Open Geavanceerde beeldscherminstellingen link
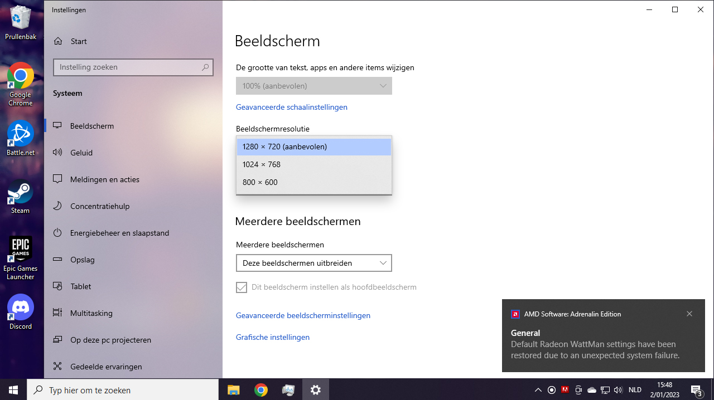 click(x=303, y=315)
